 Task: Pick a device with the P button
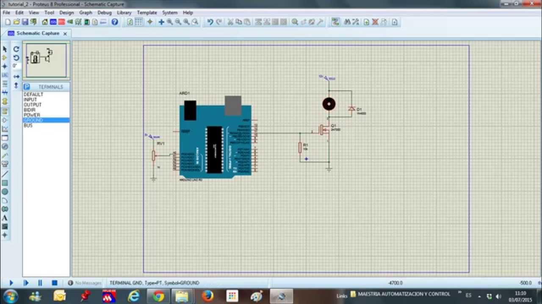27,87
